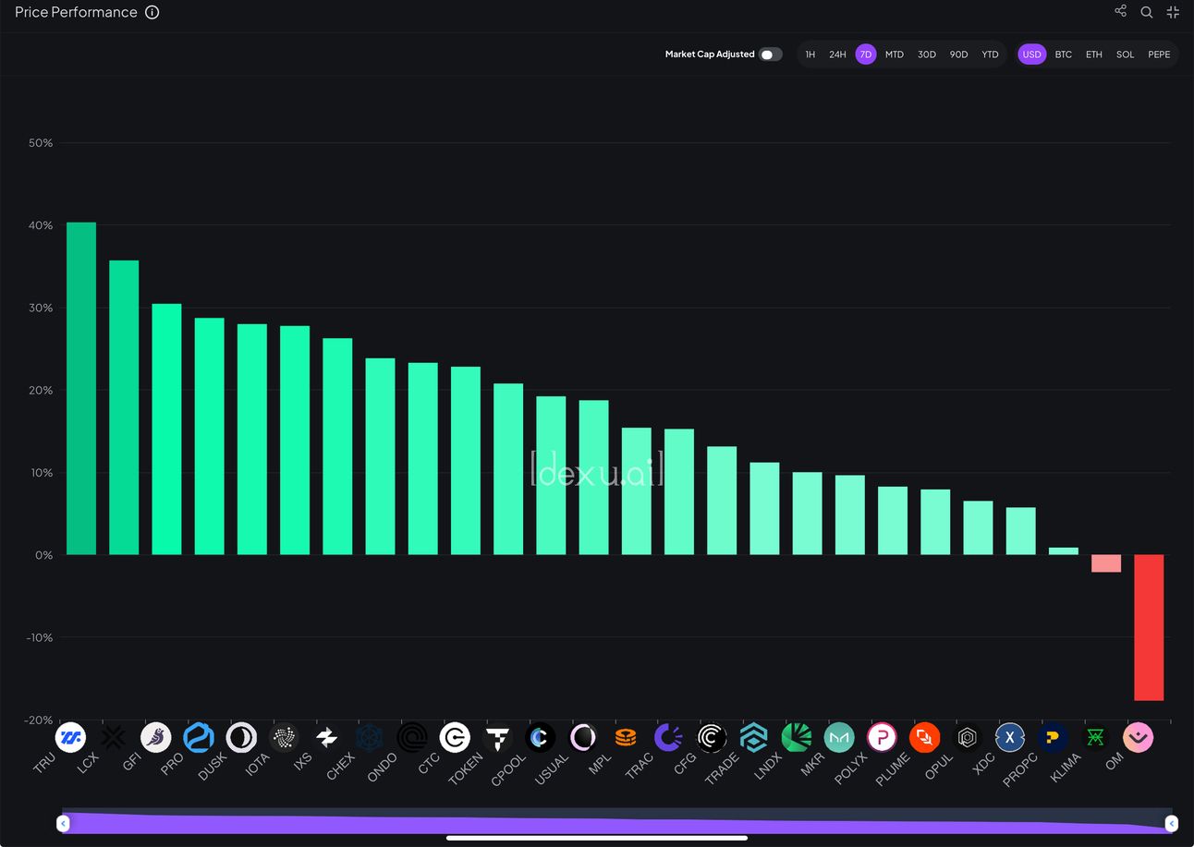Click the LCX performance bar
1194x847 pixels.
[x=124, y=407]
